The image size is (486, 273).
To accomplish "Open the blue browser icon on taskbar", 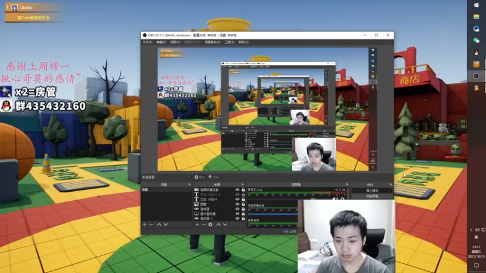I will [476, 29].
